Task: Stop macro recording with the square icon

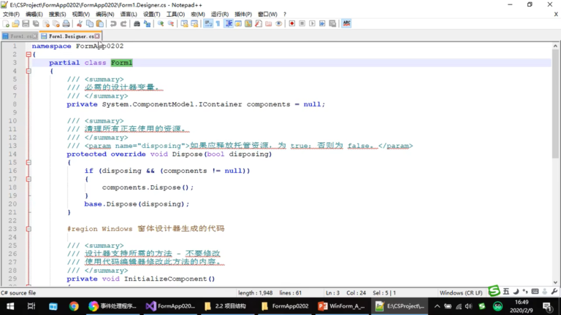Action: pyautogui.click(x=302, y=23)
